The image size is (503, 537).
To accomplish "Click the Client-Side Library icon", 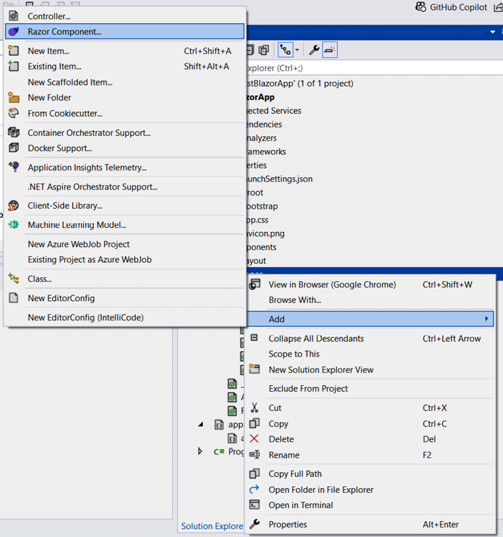I will pos(13,205).
